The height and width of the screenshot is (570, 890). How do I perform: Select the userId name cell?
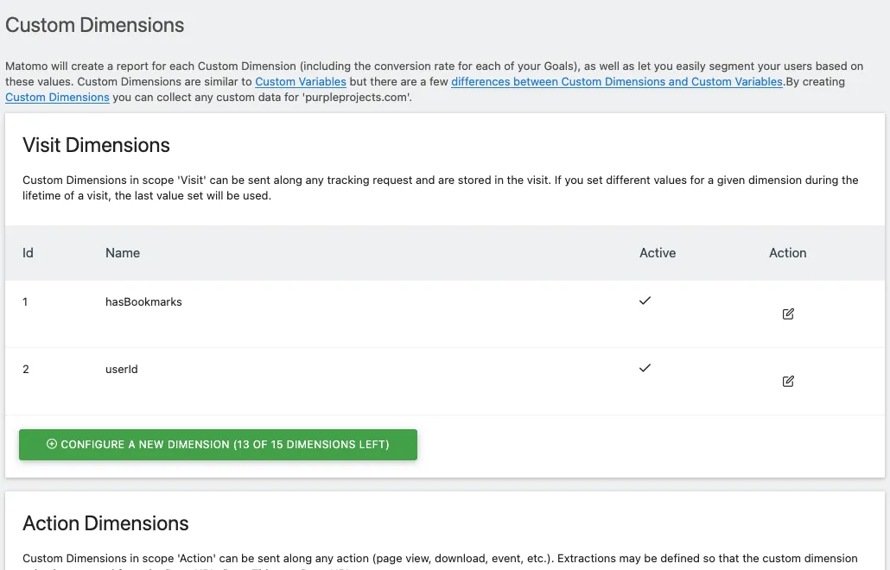tap(122, 370)
